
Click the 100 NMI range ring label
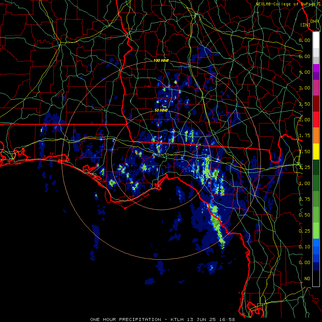click(x=161, y=60)
